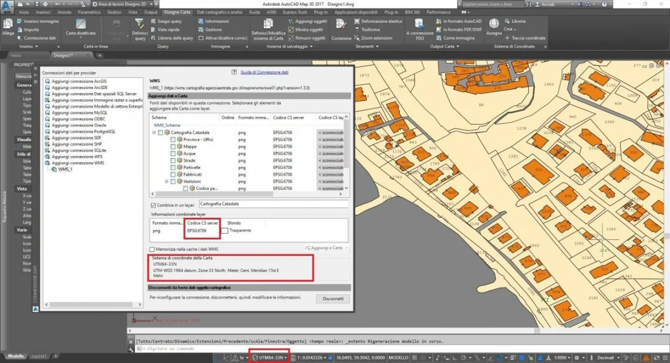The height and width of the screenshot is (363, 670).
Task: Expand Insieme di salvataggio panel
Action: (289, 46)
